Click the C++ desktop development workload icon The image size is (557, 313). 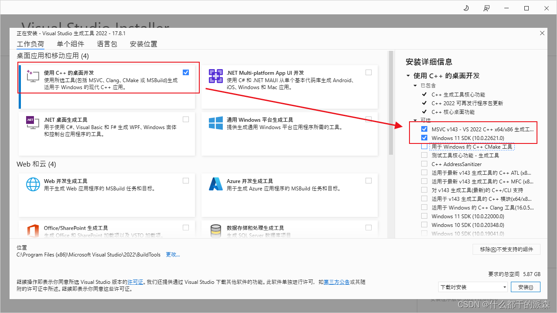pyautogui.click(x=33, y=76)
